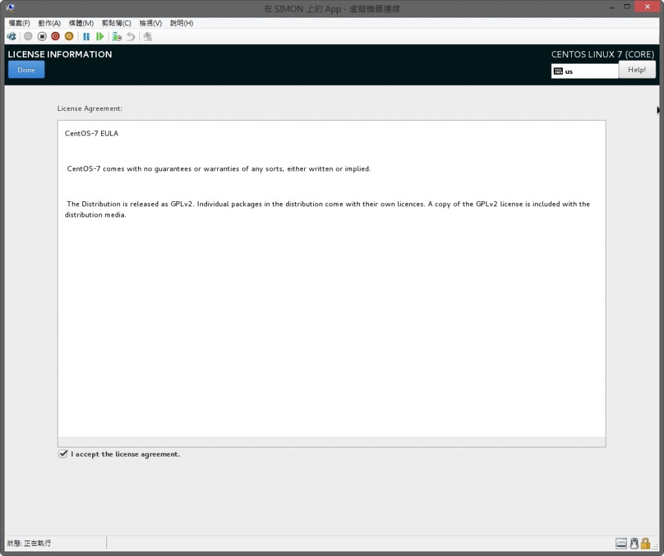Click the Ctrl+Alt+Del toolbar icon
This screenshot has height=556, width=664.
tap(12, 36)
